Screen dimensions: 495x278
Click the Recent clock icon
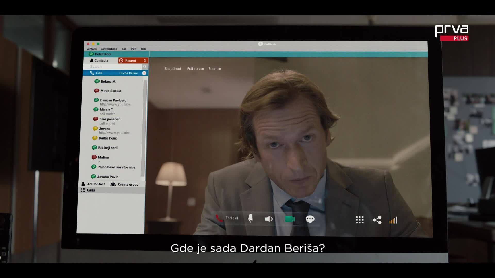(121, 60)
